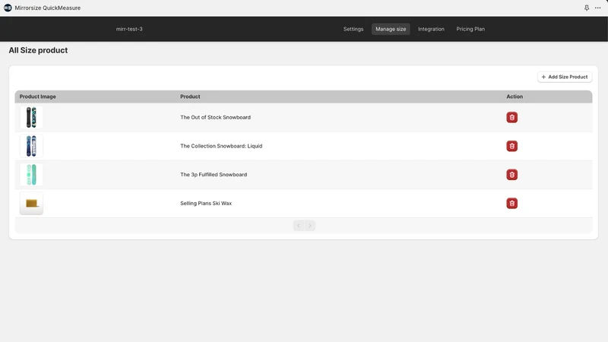Open The 3p Fulfilled Snowboard thumbnail
608x342 pixels.
pyautogui.click(x=31, y=175)
